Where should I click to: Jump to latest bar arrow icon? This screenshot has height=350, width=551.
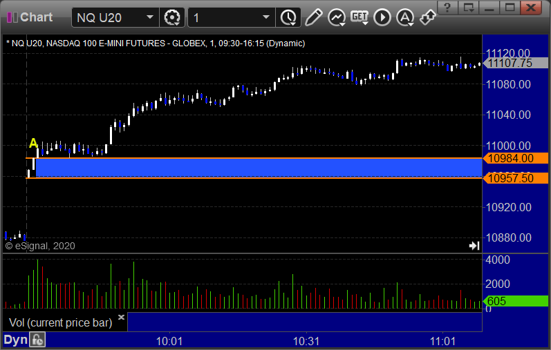[x=474, y=246]
